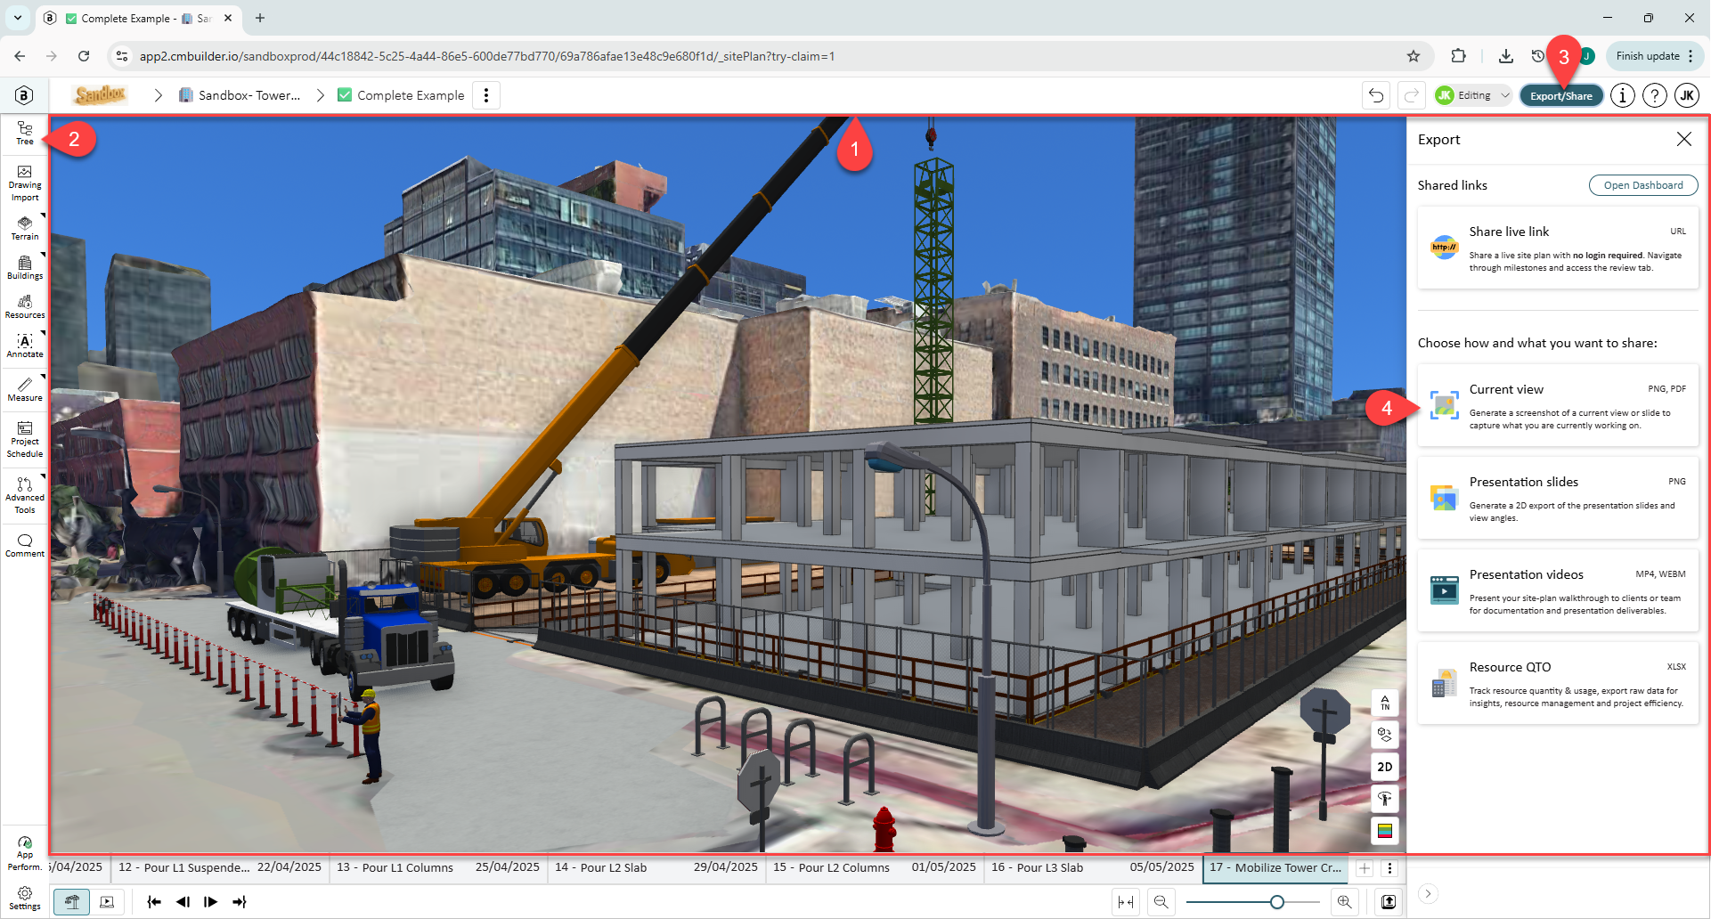Jump to the last milestone

click(240, 902)
